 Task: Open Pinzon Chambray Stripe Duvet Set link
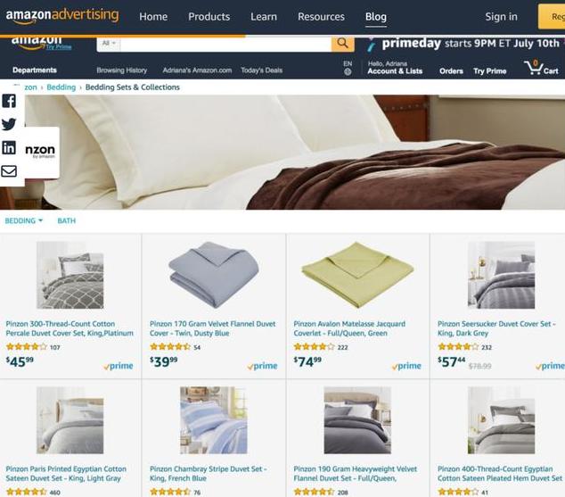pyautogui.click(x=208, y=474)
